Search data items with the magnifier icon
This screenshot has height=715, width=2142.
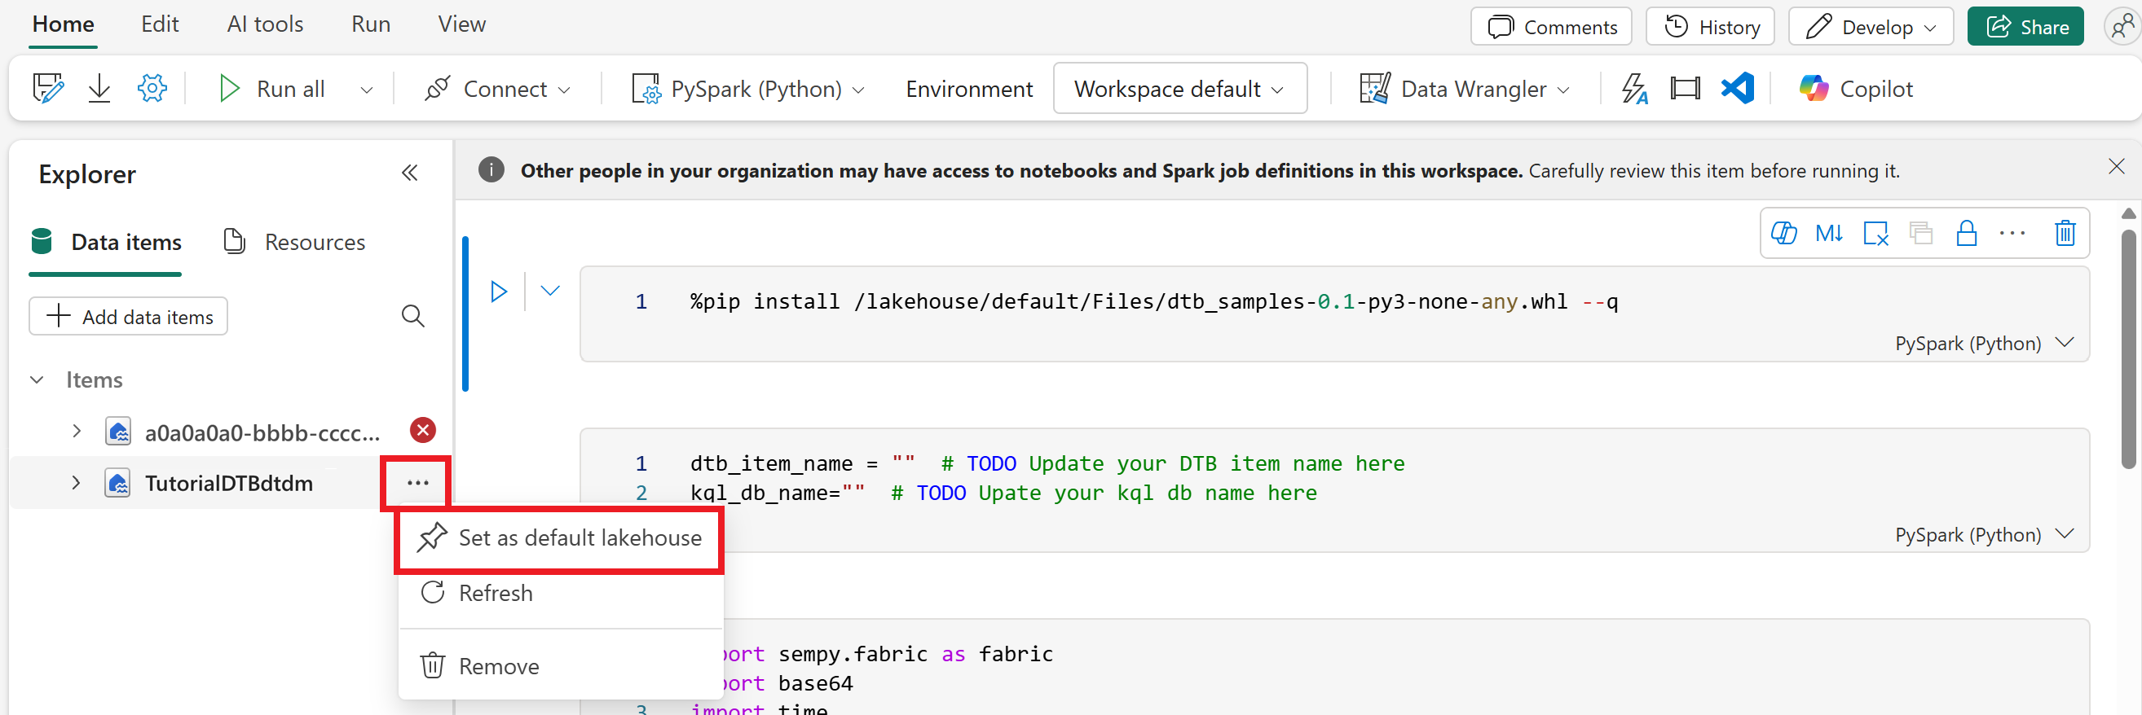click(x=412, y=317)
